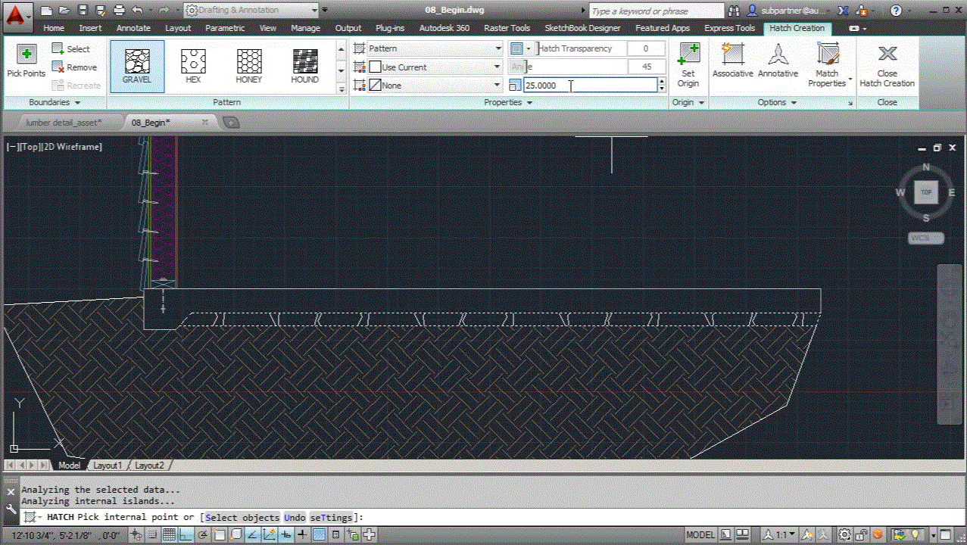The image size is (967, 545).
Task: Click the Select objects command option
Action: pyautogui.click(x=242, y=518)
